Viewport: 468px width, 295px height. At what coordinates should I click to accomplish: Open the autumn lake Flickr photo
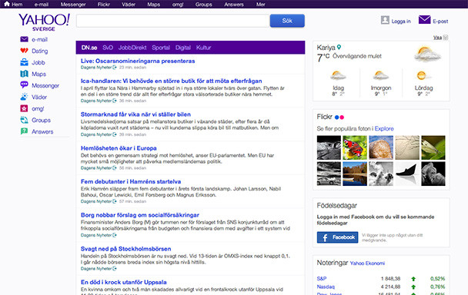355,174
